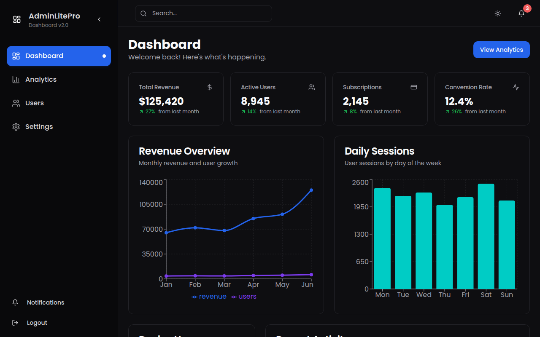Image resolution: width=540 pixels, height=337 pixels.
Task: Click the 27% growth figure under Total Revenue
Action: point(150,112)
